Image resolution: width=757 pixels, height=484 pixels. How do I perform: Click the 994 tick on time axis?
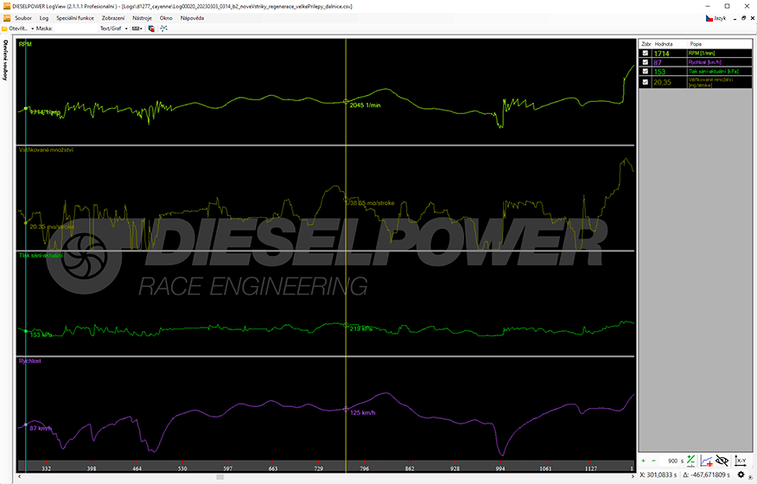[x=500, y=468]
